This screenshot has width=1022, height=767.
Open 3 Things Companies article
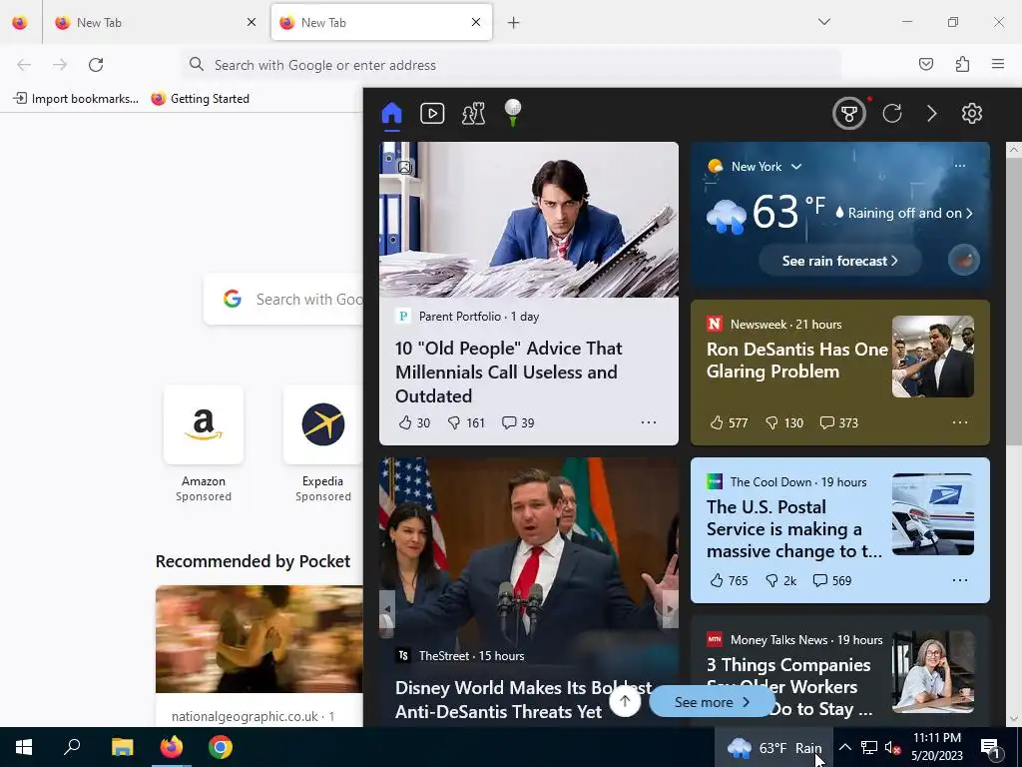[x=788, y=687]
